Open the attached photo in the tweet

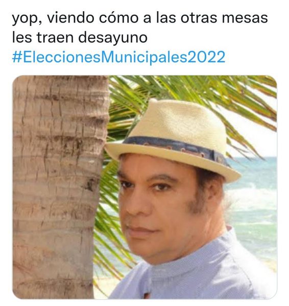pyautogui.click(x=144, y=187)
